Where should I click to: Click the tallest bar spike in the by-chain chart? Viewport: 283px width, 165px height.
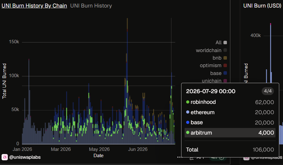[x=127, y=81]
